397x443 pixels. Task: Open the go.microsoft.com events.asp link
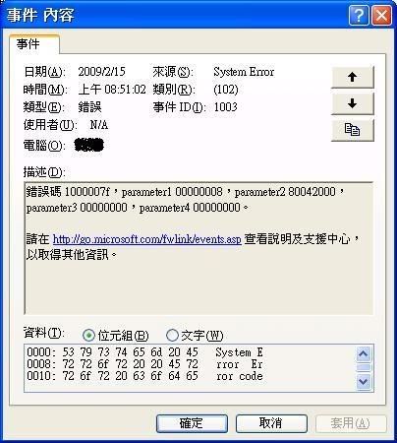point(147,239)
